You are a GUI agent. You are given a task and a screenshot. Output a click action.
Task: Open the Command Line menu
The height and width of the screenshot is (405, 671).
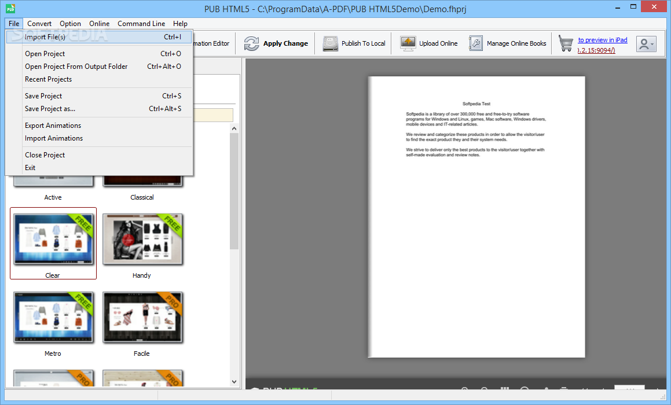tap(141, 24)
